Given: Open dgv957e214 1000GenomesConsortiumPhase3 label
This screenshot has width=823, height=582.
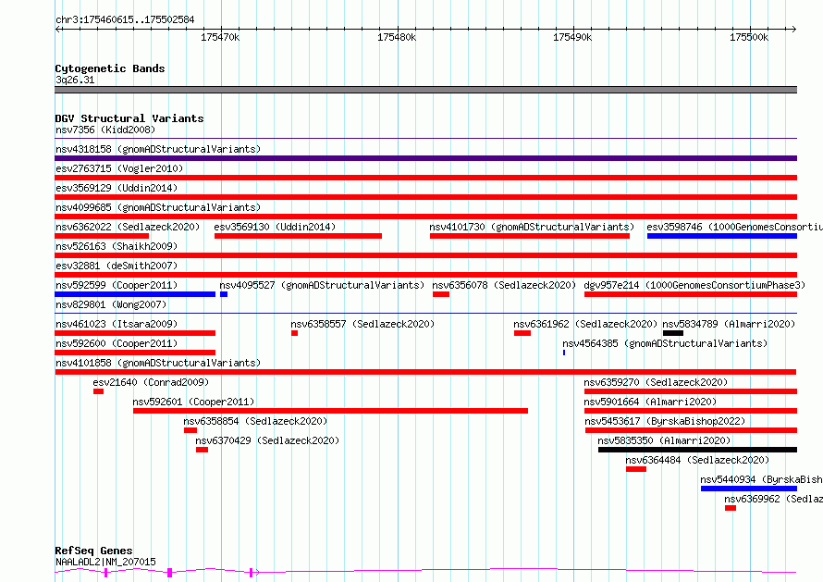Looking at the screenshot, I should coord(694,285).
